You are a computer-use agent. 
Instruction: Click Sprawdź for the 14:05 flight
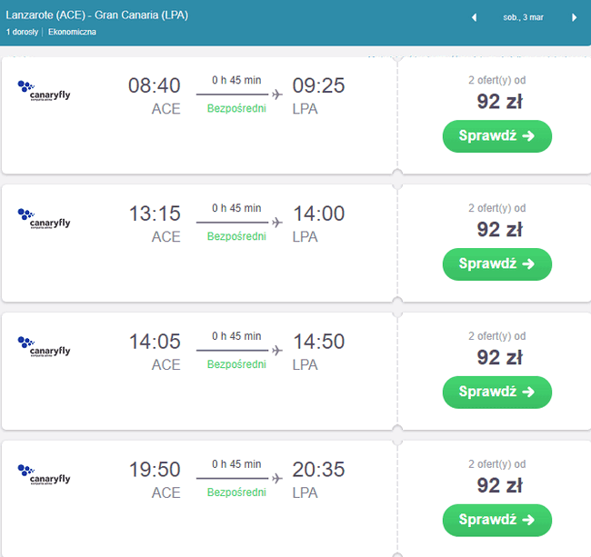point(496,392)
